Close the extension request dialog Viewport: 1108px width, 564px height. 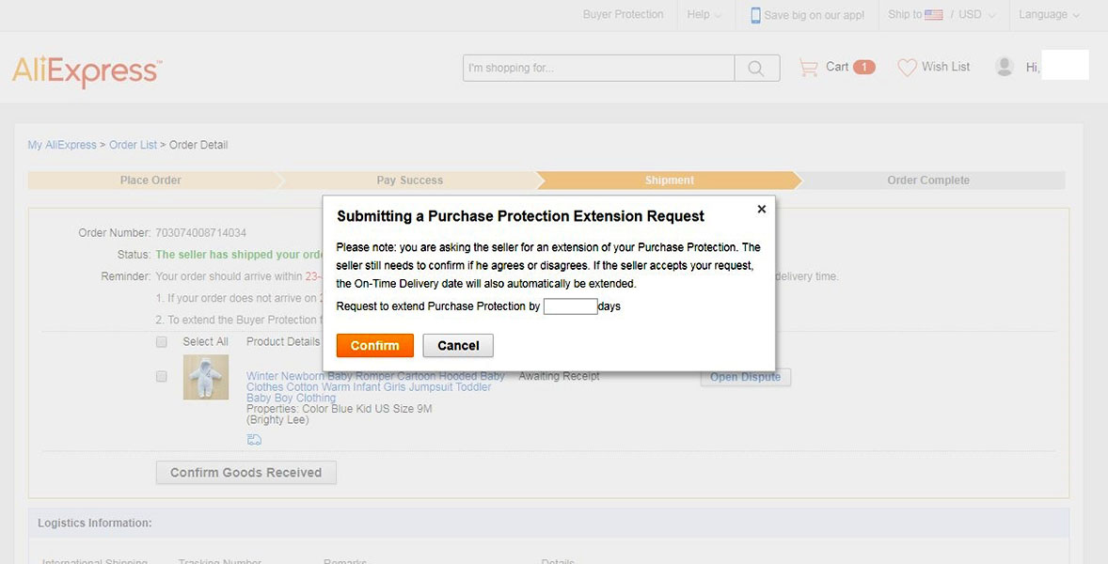tap(761, 209)
